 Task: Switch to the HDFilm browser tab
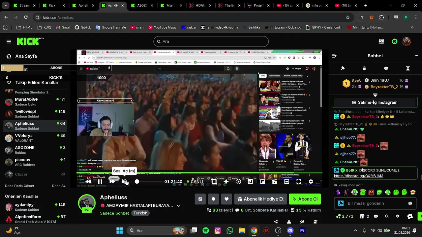tap(200, 6)
